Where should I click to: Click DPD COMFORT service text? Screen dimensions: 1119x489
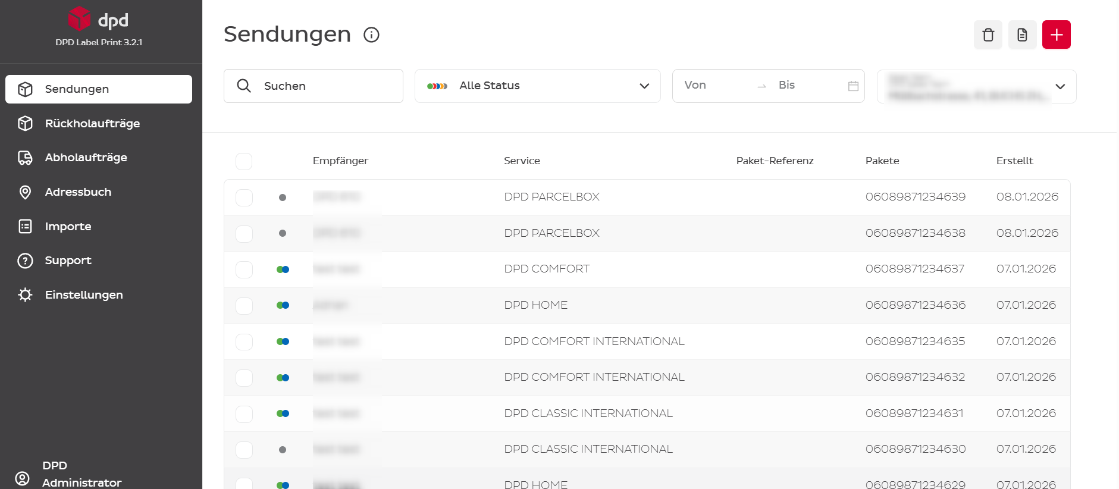tap(547, 269)
